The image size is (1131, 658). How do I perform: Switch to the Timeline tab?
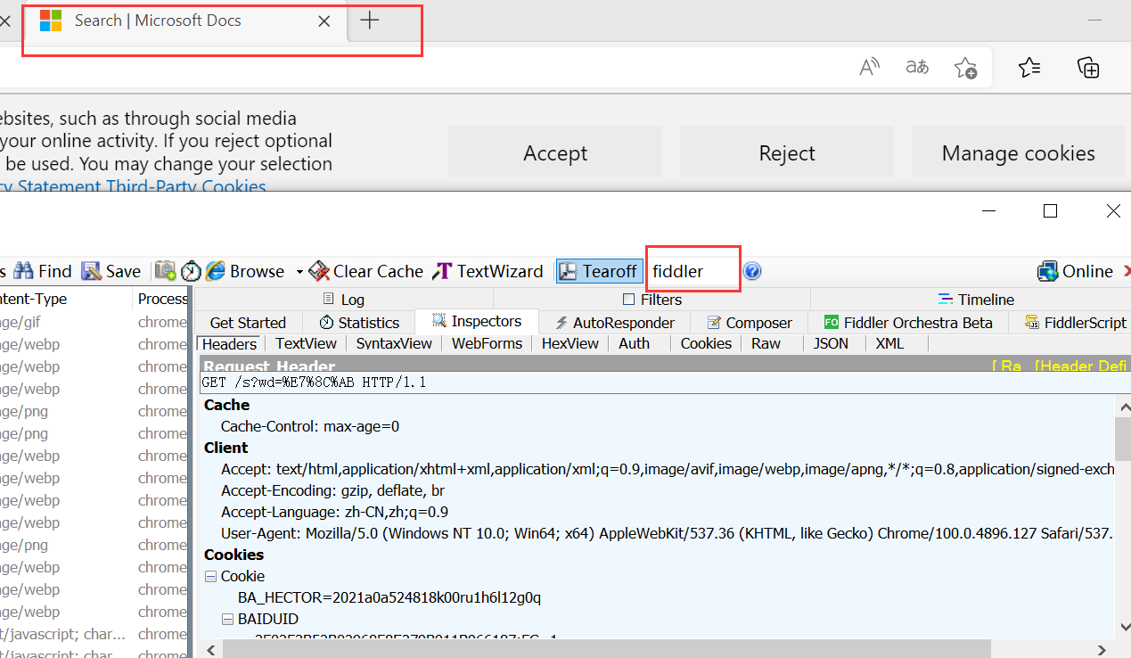coord(976,300)
